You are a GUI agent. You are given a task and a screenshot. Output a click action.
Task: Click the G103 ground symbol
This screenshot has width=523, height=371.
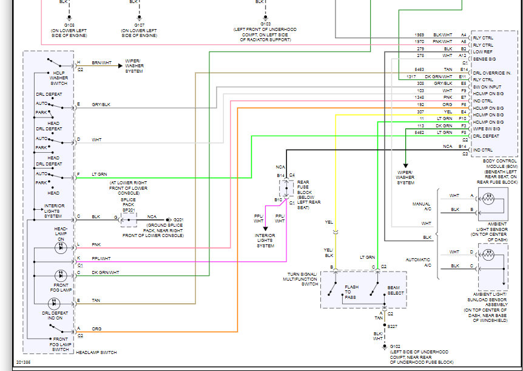pos(266,18)
